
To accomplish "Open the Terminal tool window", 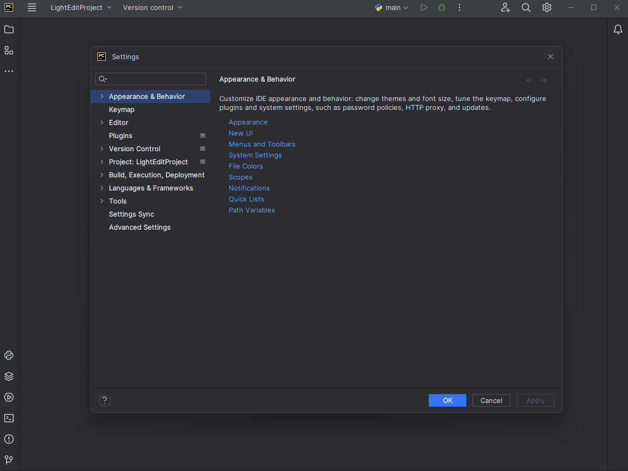I will click(9, 418).
